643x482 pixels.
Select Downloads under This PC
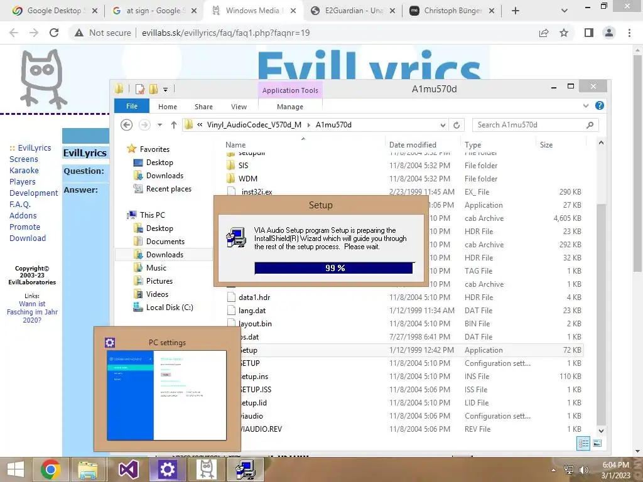click(165, 255)
